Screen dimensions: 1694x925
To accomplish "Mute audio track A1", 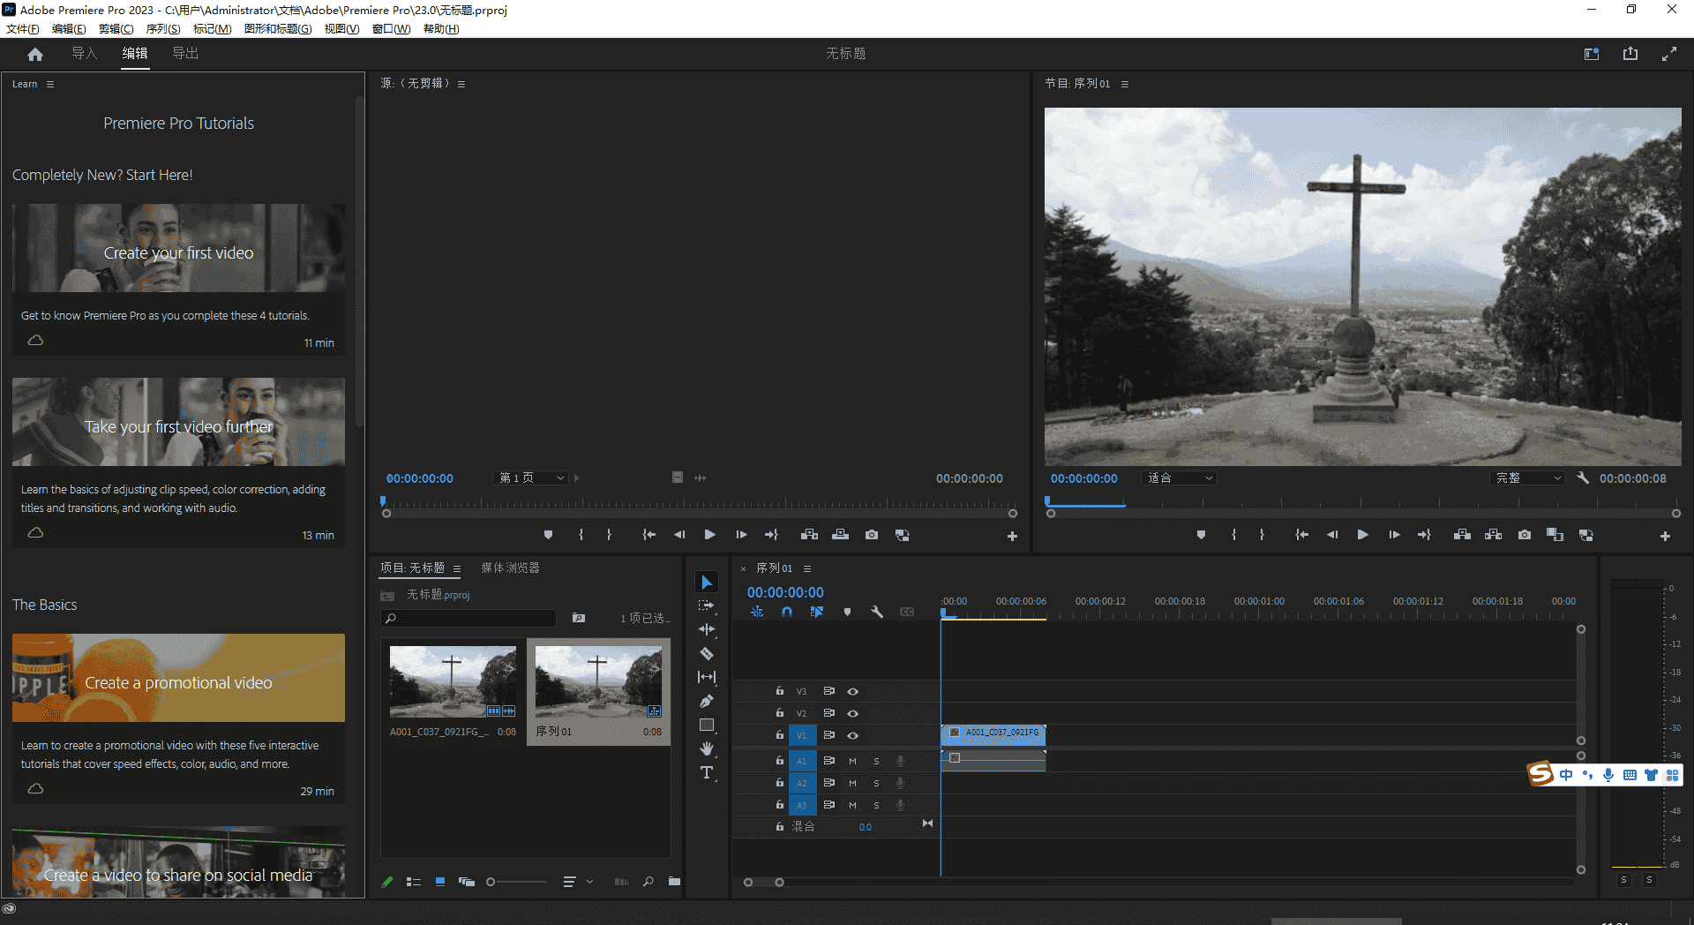I will 852,761.
